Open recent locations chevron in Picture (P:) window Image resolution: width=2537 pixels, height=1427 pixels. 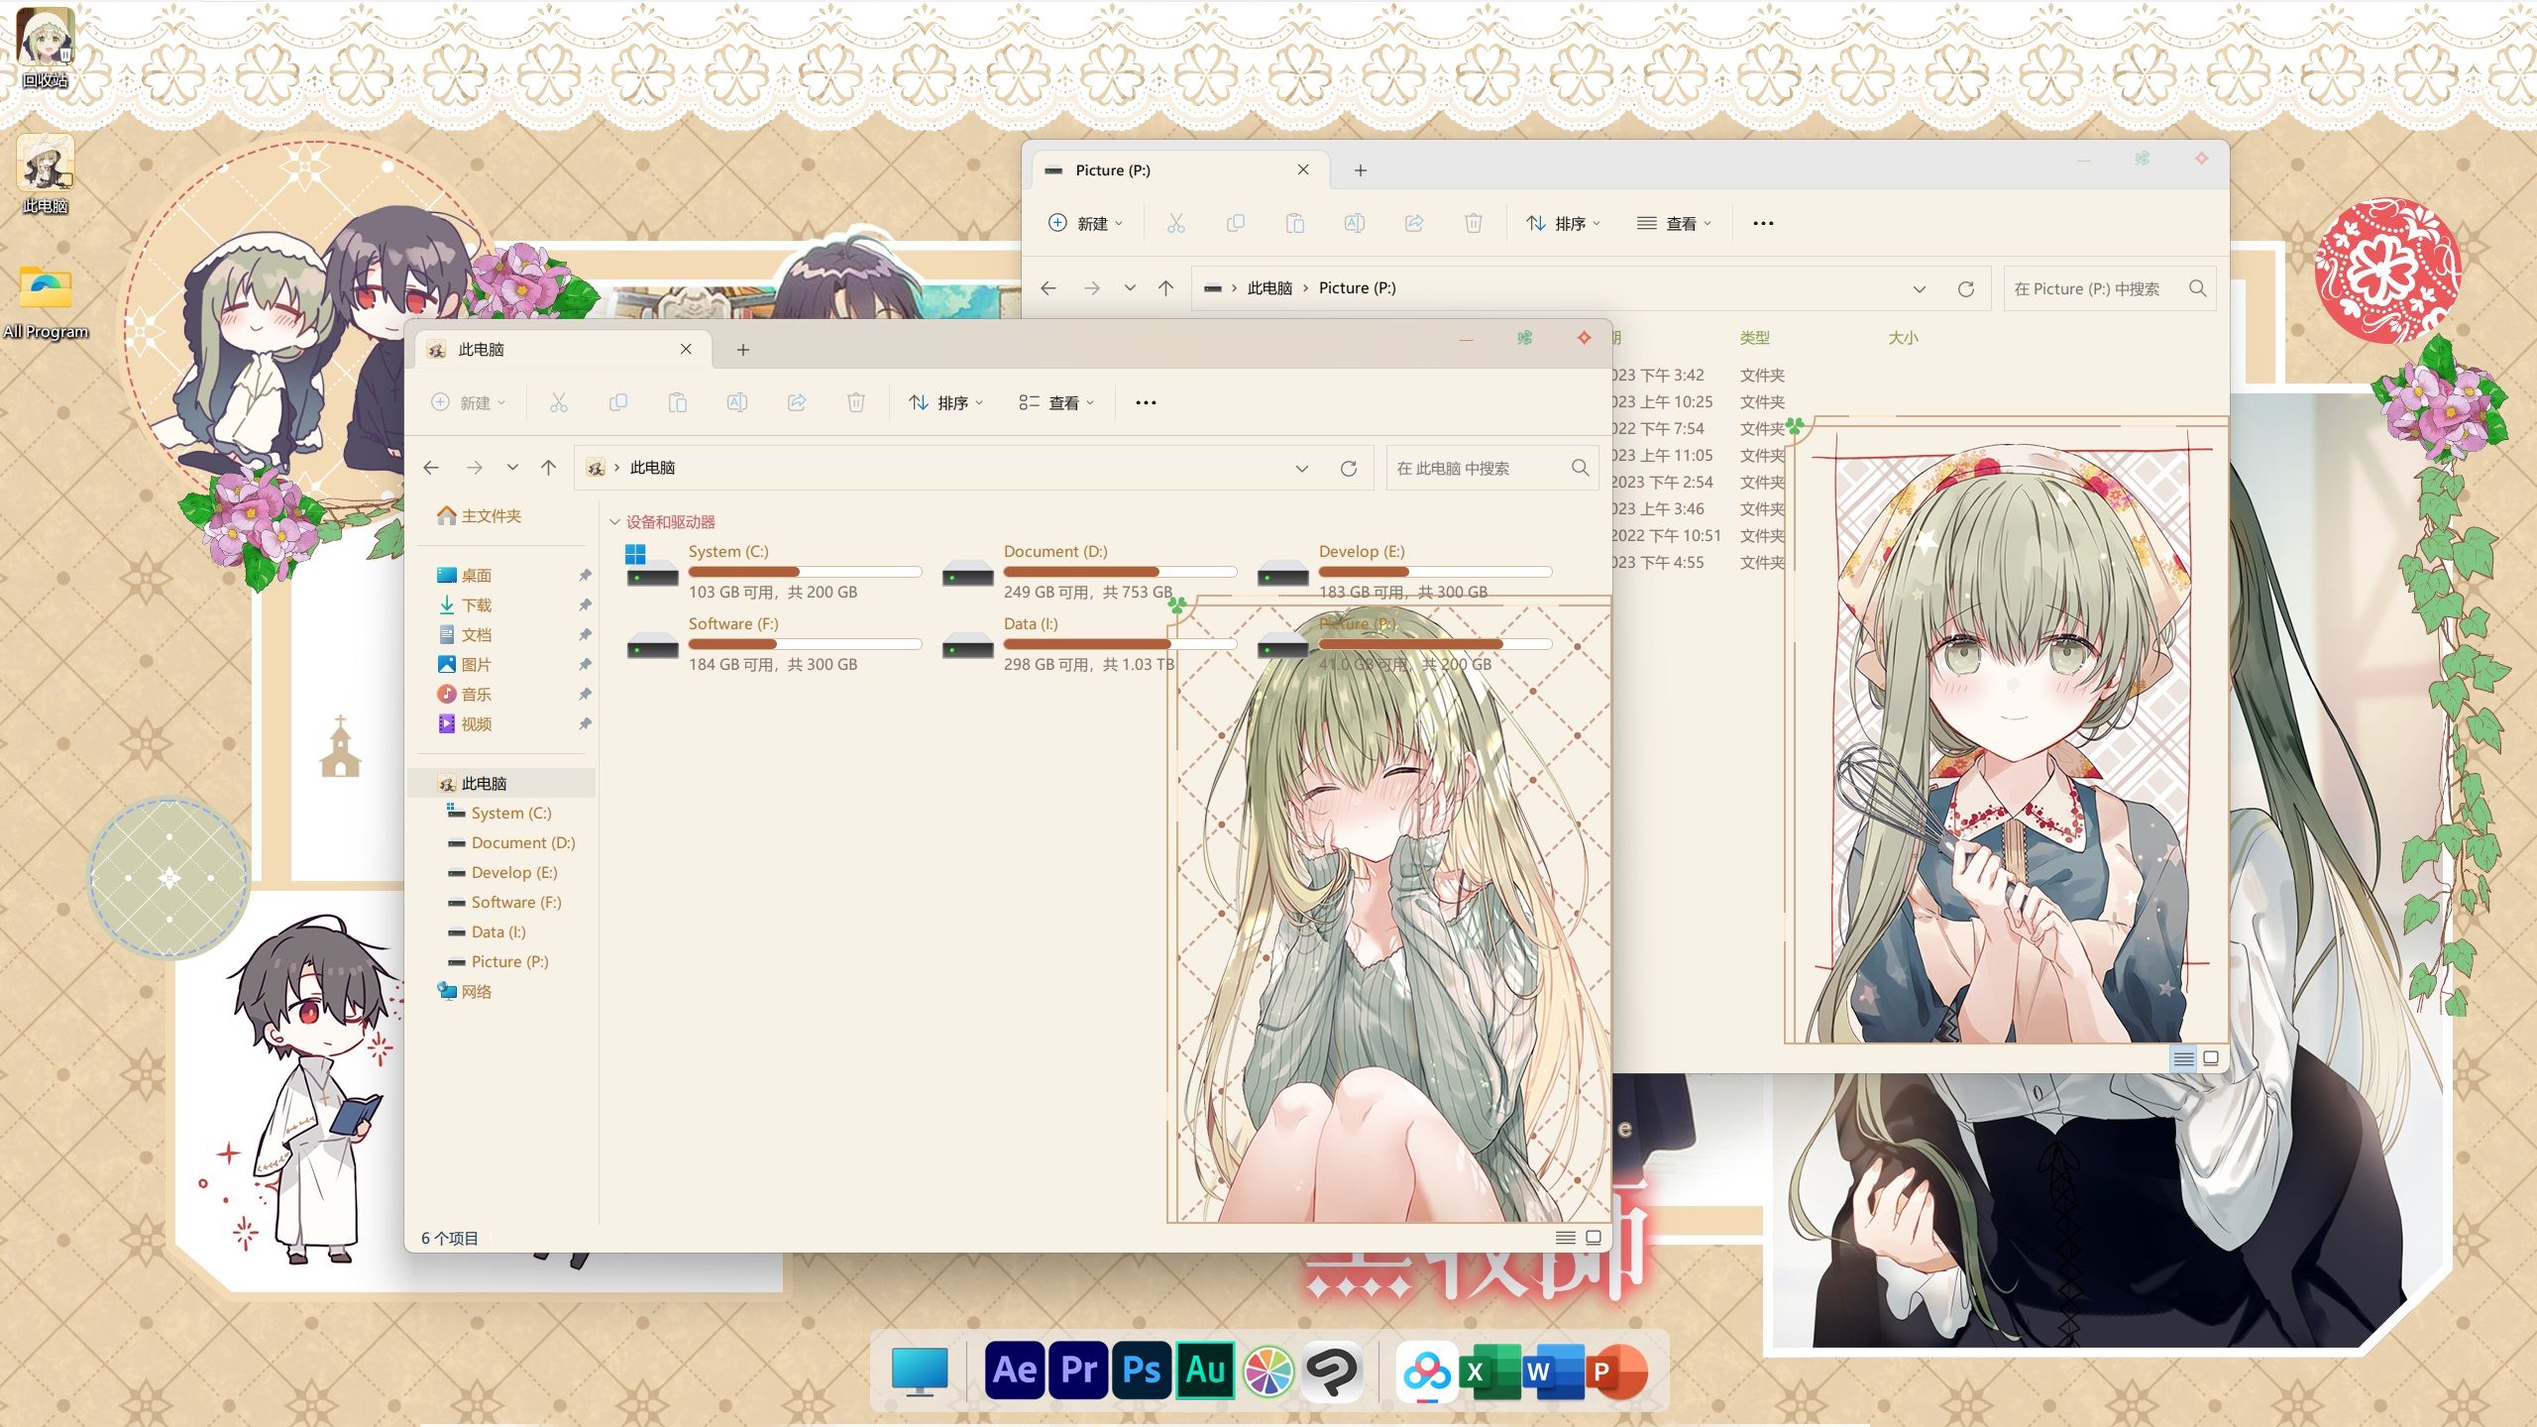(x=1130, y=288)
